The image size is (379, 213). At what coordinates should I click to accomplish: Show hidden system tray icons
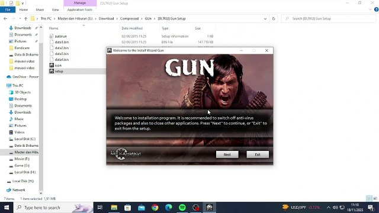tap(328, 208)
